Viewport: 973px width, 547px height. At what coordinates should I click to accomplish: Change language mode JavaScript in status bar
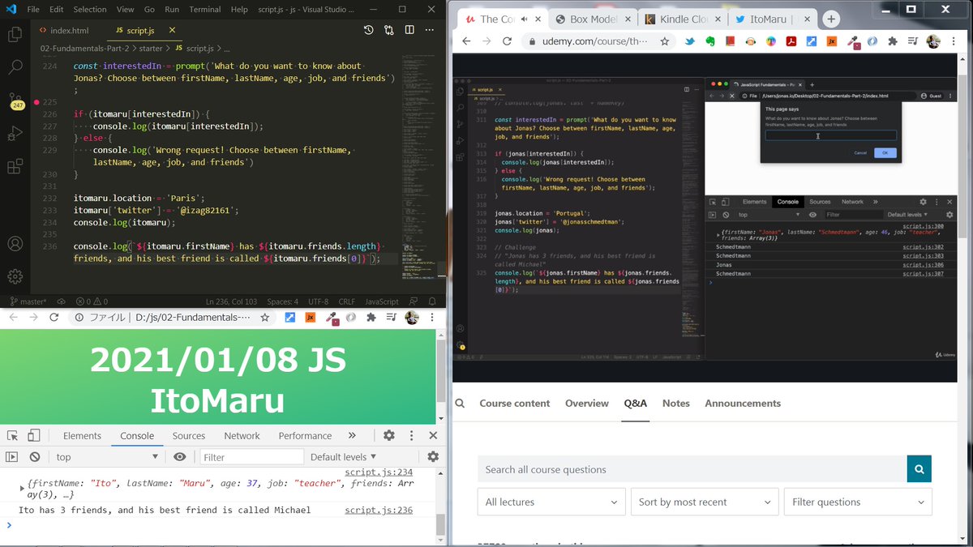point(382,301)
